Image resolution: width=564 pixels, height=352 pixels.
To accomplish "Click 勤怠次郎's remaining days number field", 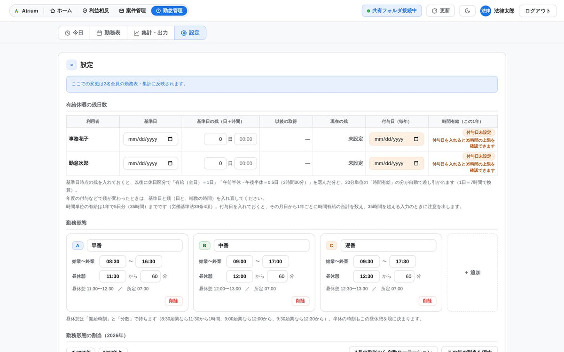I will coord(215,163).
